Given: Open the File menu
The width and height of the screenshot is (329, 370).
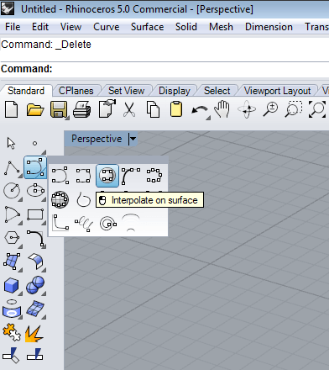Looking at the screenshot, I should click(x=13, y=27).
